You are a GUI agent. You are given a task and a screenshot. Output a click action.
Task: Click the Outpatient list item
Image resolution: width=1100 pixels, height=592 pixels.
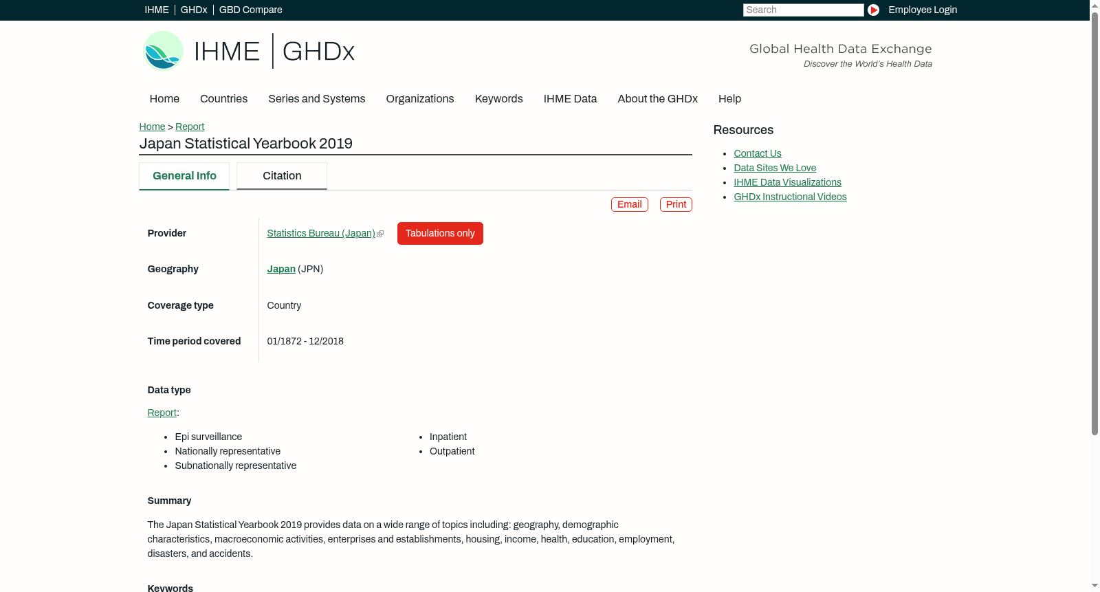pyautogui.click(x=452, y=451)
